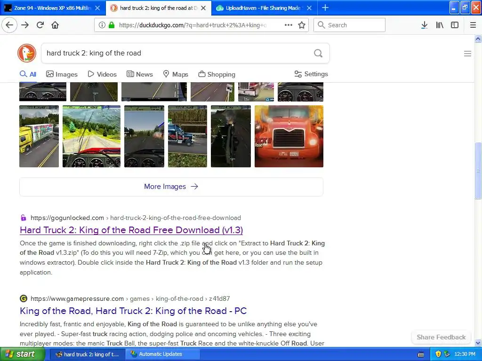482x361 pixels.
Task: Switch to News results
Action: pos(140,74)
